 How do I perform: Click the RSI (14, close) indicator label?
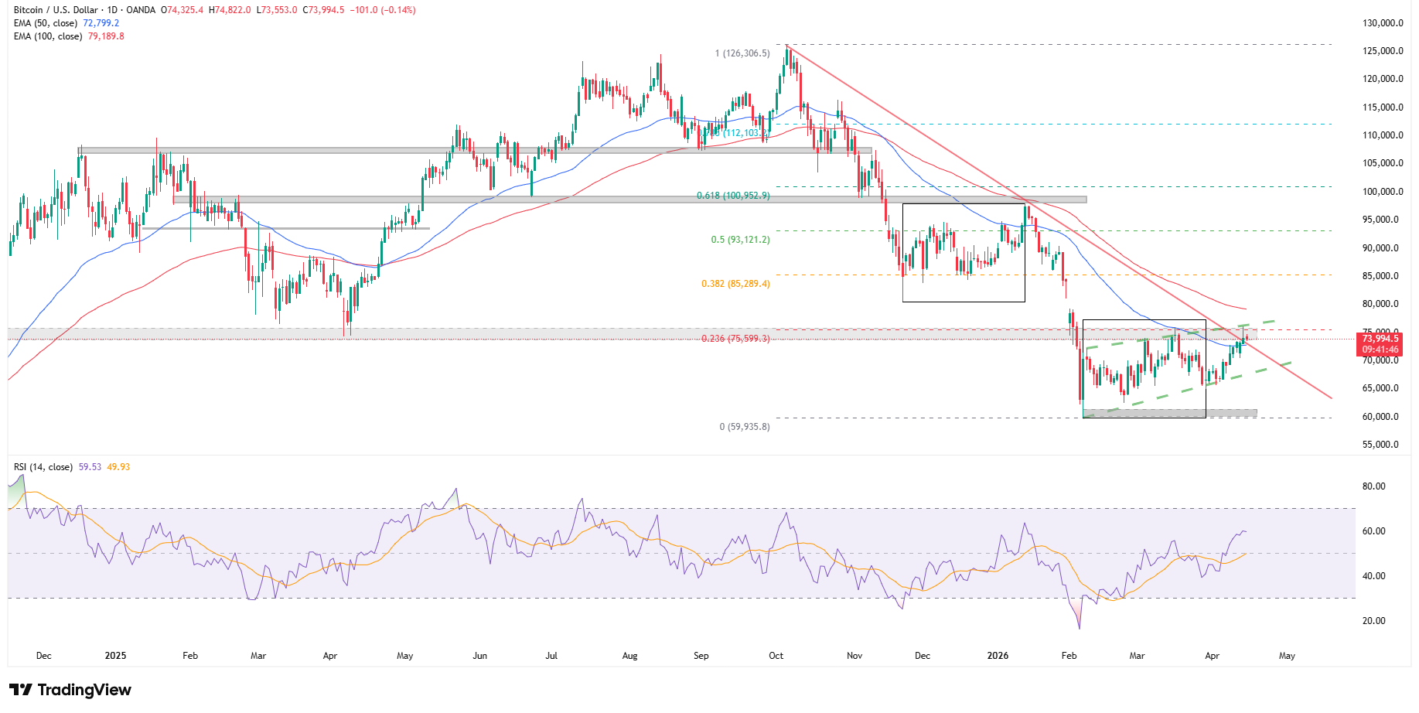43,467
